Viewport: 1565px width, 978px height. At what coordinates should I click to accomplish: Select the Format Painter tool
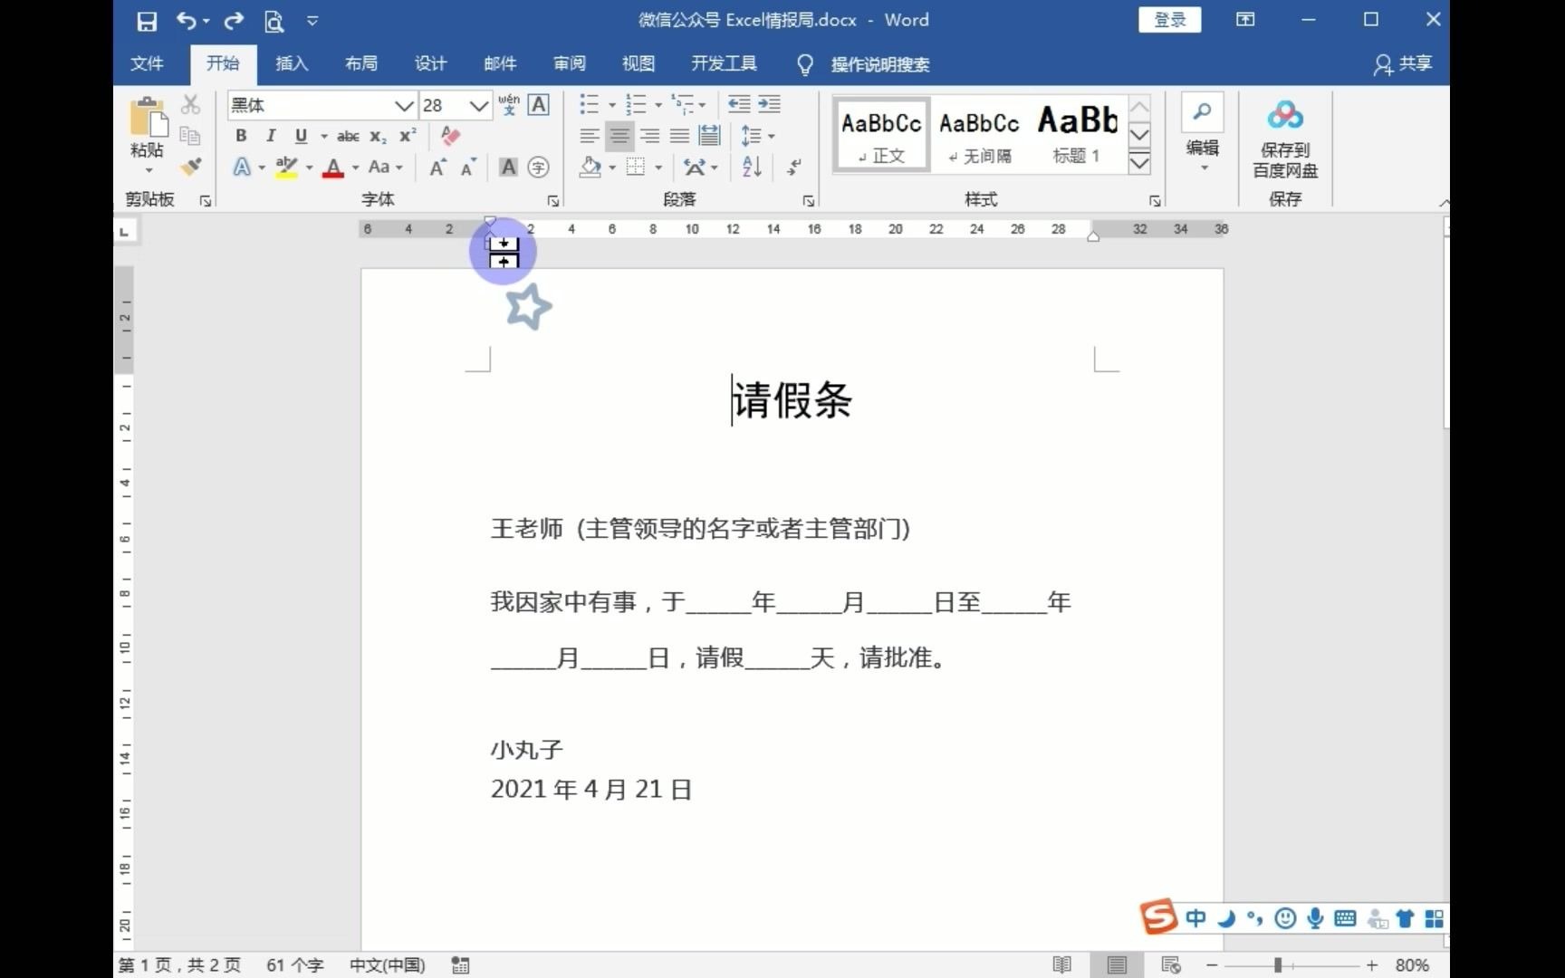[x=191, y=168]
